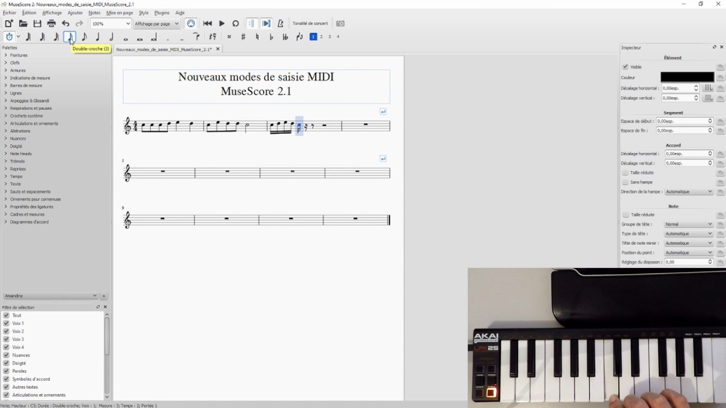726x408 pixels.
Task: Uncheck Voix 1 in selection filter
Action: tap(6, 323)
